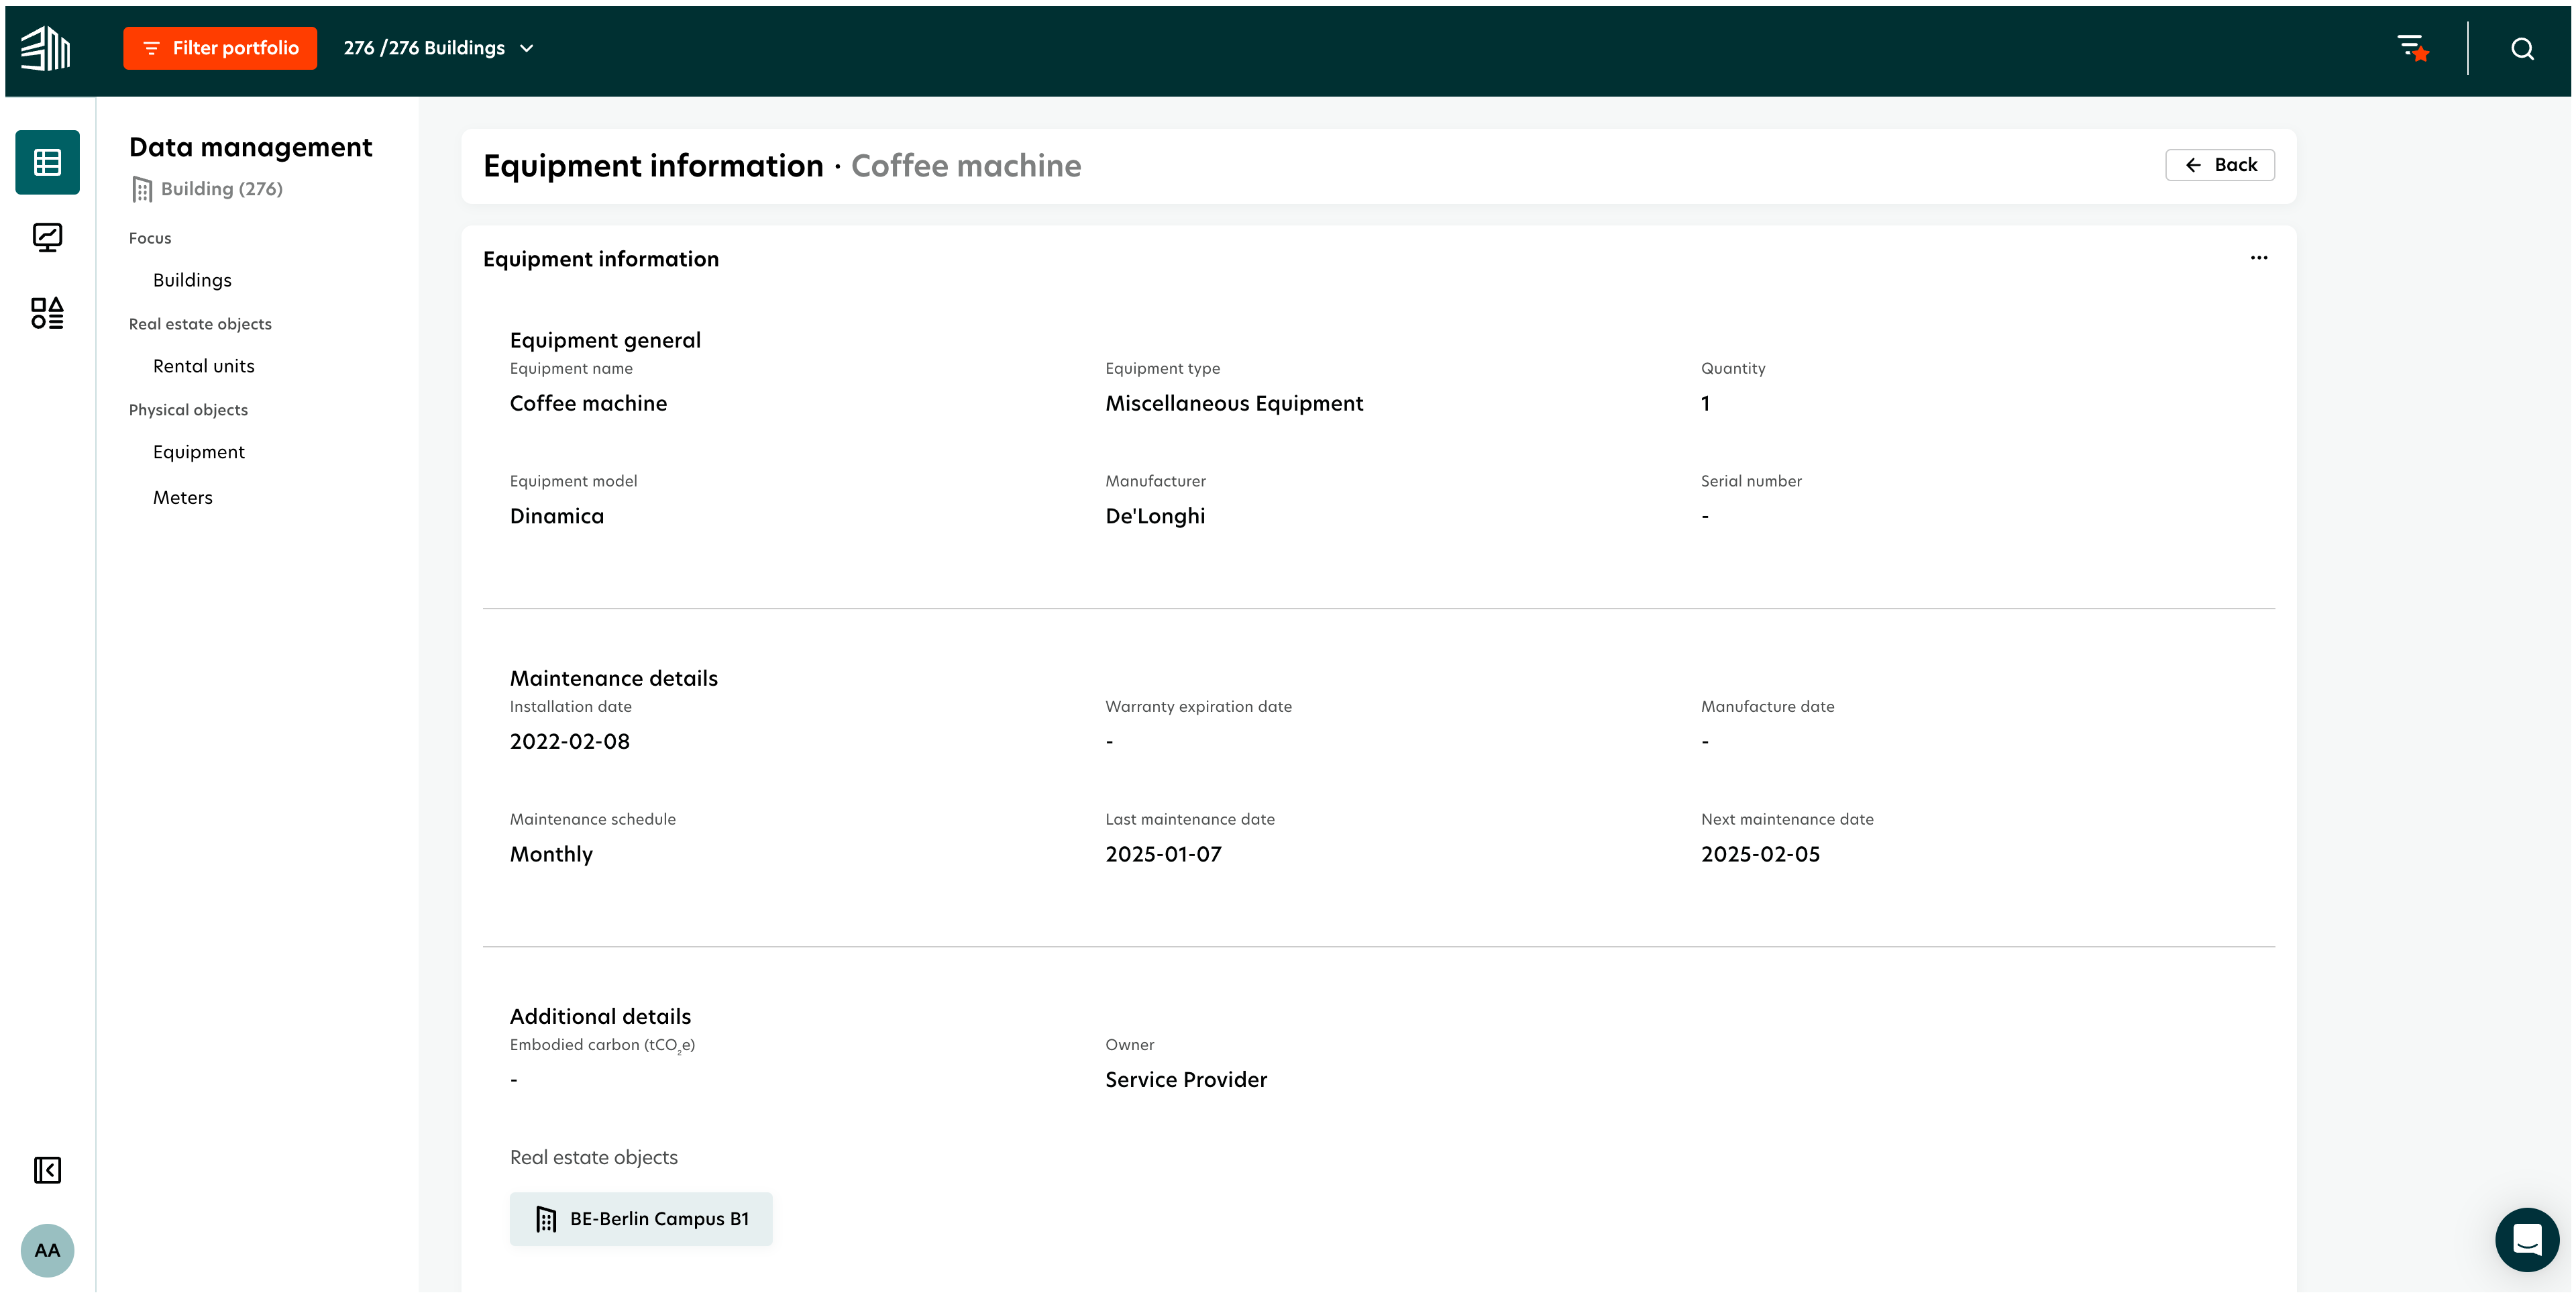Click the Quantity value 1
The image size is (2576, 1299).
click(1705, 403)
